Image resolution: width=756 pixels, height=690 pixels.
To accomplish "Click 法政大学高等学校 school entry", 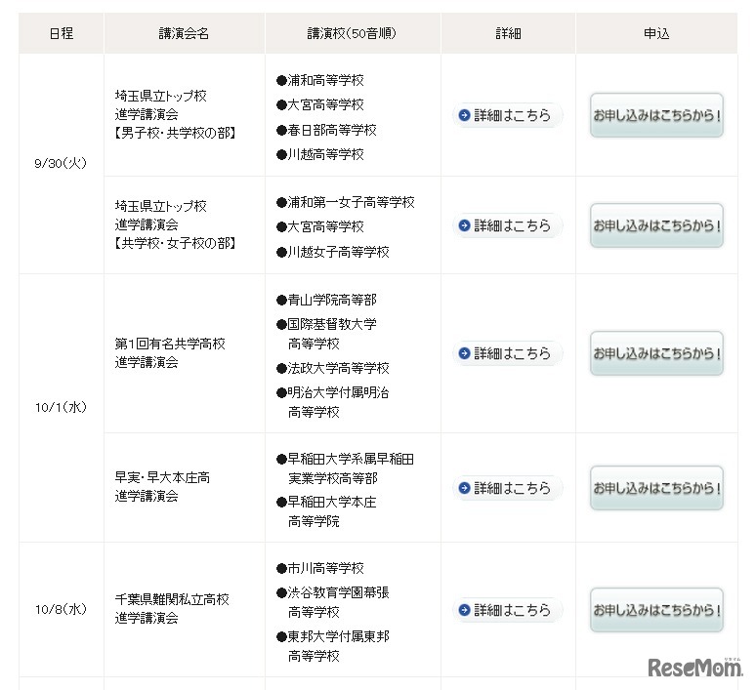I will tap(333, 369).
